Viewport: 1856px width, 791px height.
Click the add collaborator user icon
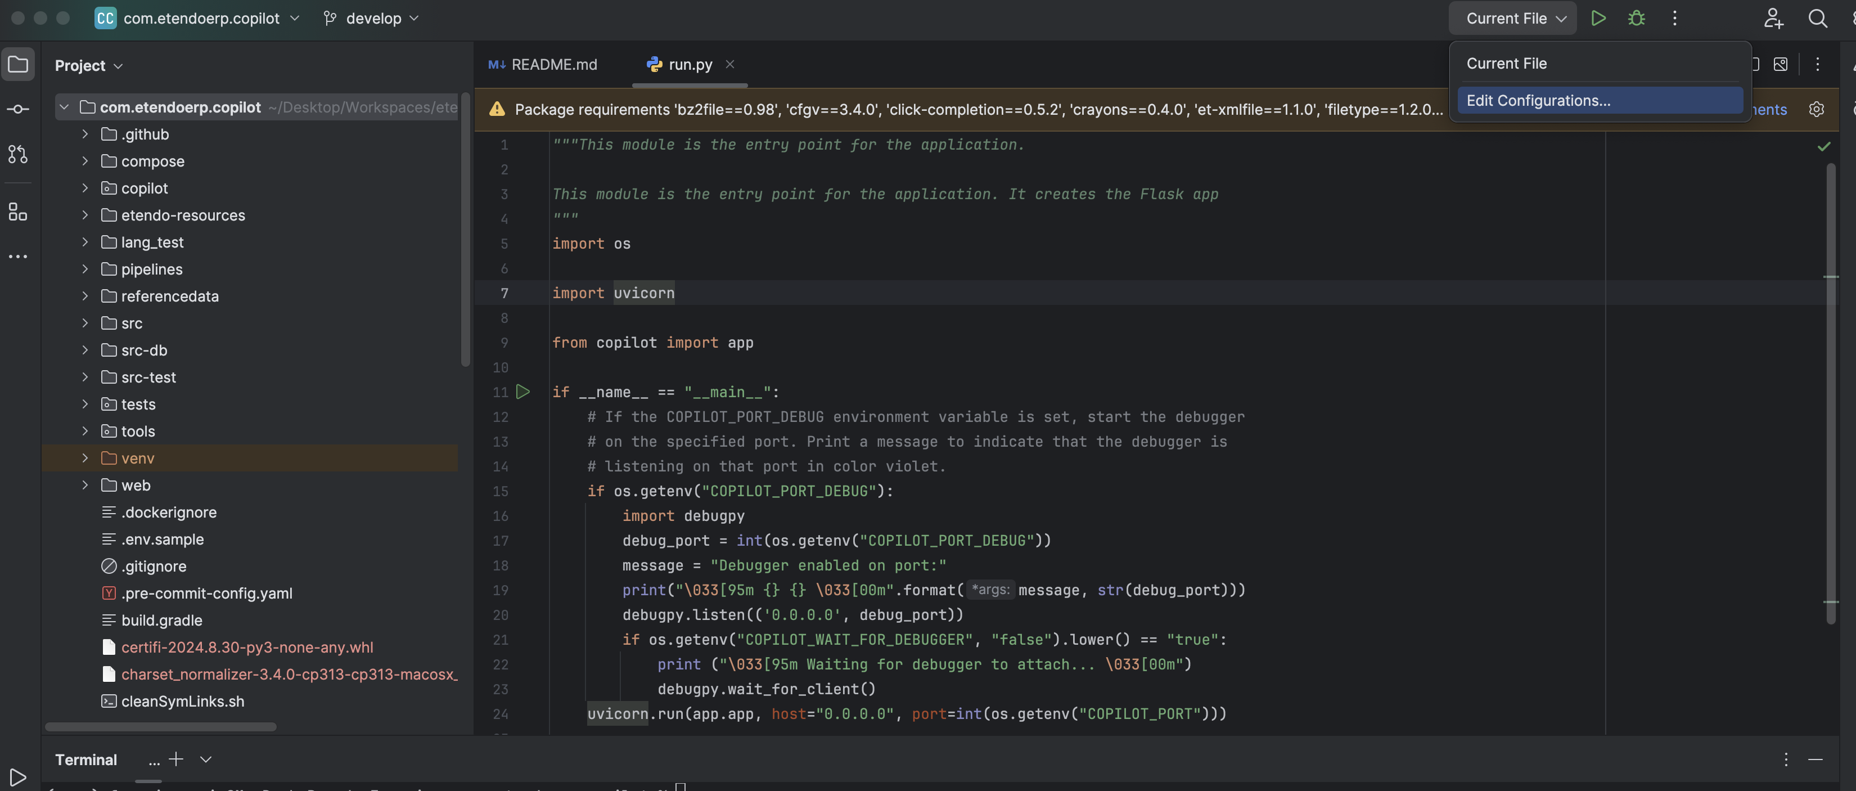pyautogui.click(x=1773, y=19)
